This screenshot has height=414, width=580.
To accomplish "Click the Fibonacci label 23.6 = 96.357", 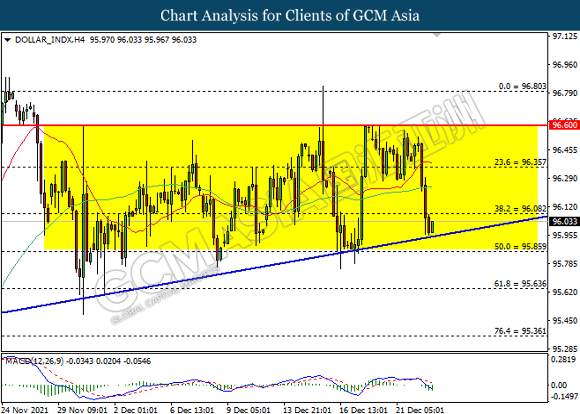I will pyautogui.click(x=520, y=162).
